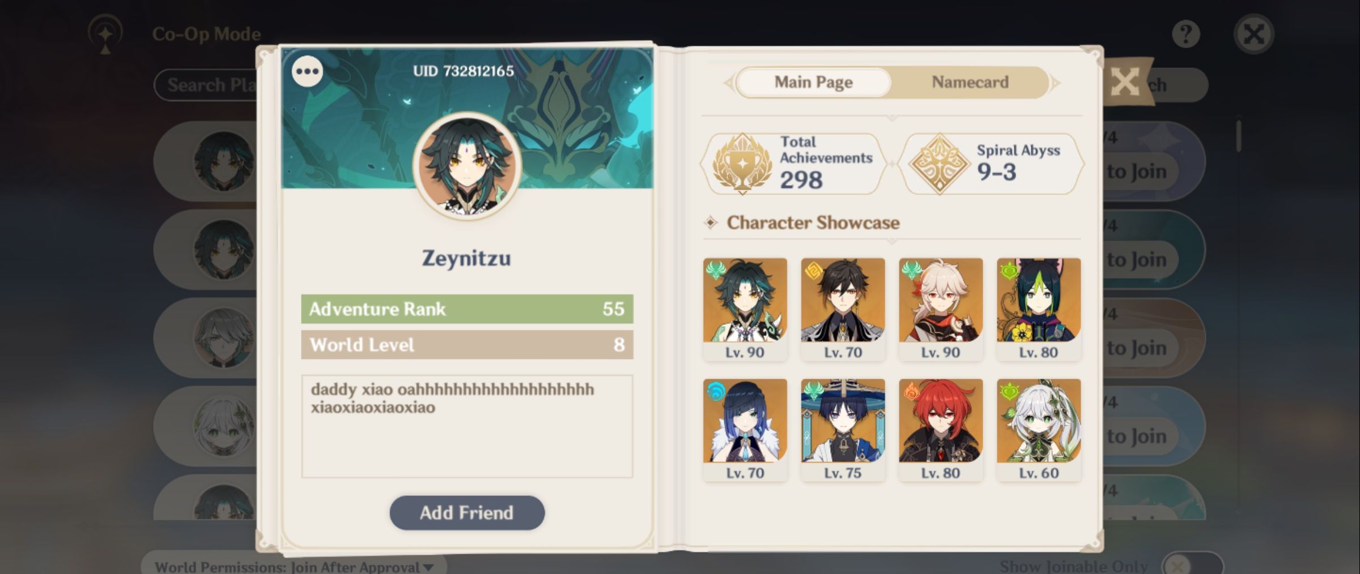Click the Co-Op Mode compass icon
1360x574 pixels.
[x=105, y=34]
